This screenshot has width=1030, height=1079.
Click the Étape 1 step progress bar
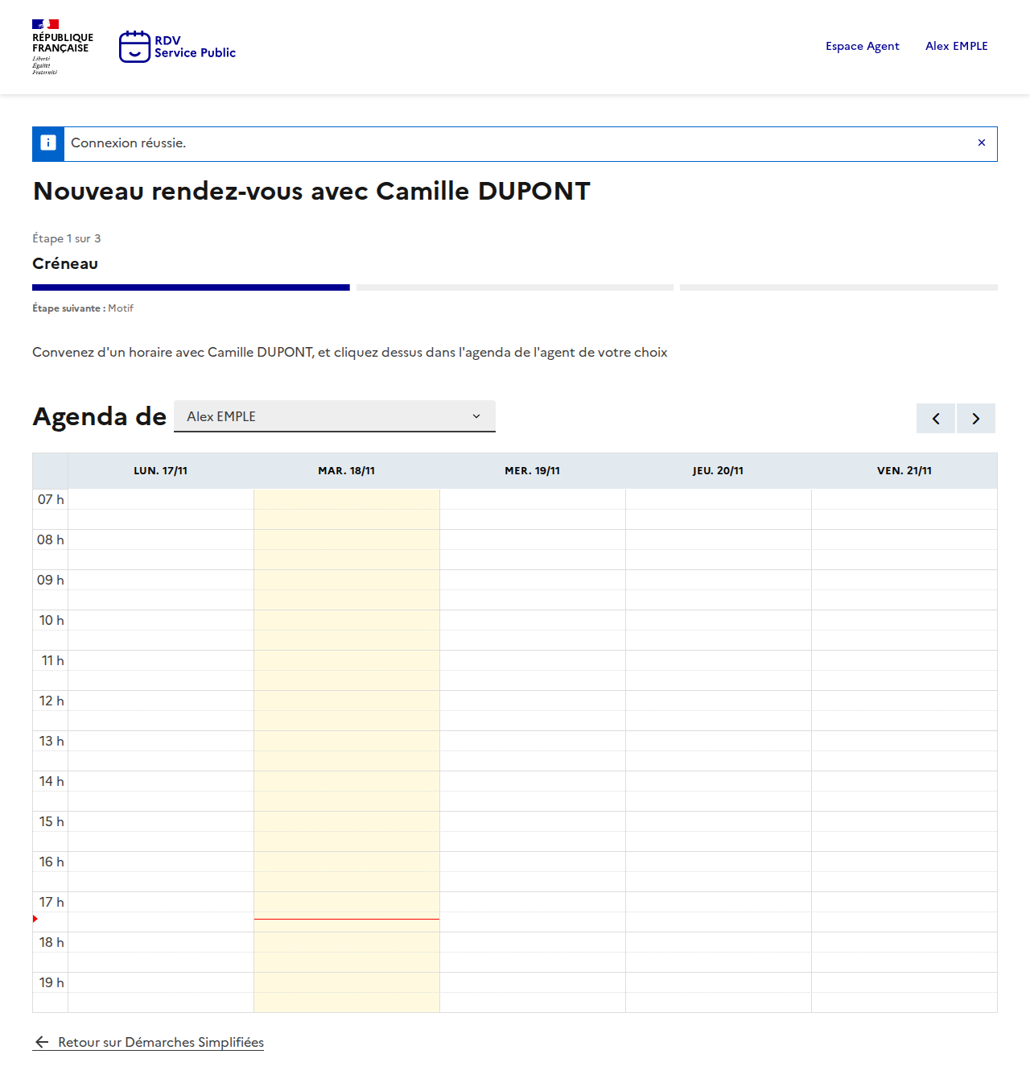(x=191, y=287)
